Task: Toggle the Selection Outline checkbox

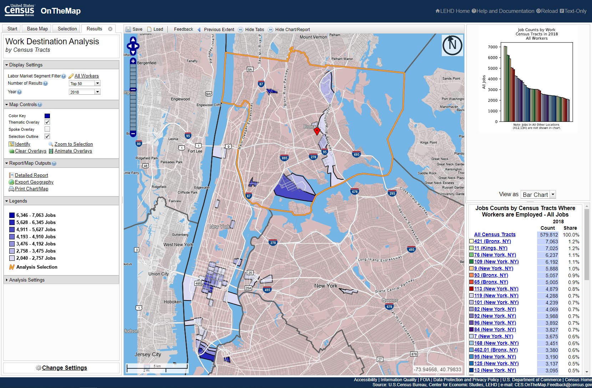Action: pyautogui.click(x=47, y=136)
